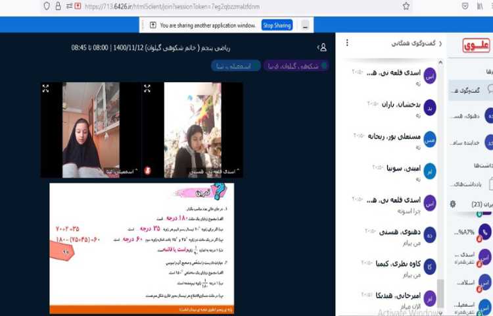Open دهنوی private chat in the sidebar
This screenshot has width=493, height=316.
tap(471, 116)
